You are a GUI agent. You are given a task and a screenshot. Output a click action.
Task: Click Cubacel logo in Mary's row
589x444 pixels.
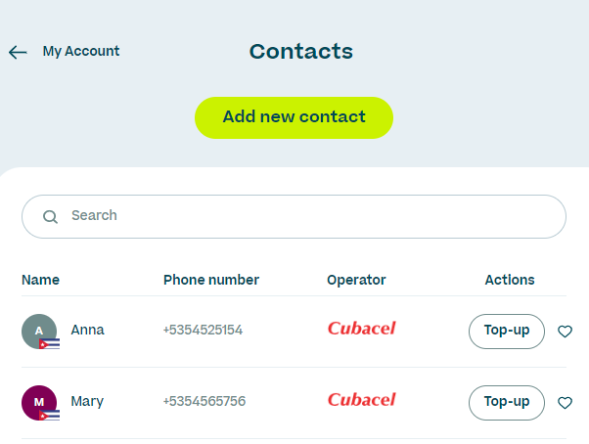pos(361,400)
